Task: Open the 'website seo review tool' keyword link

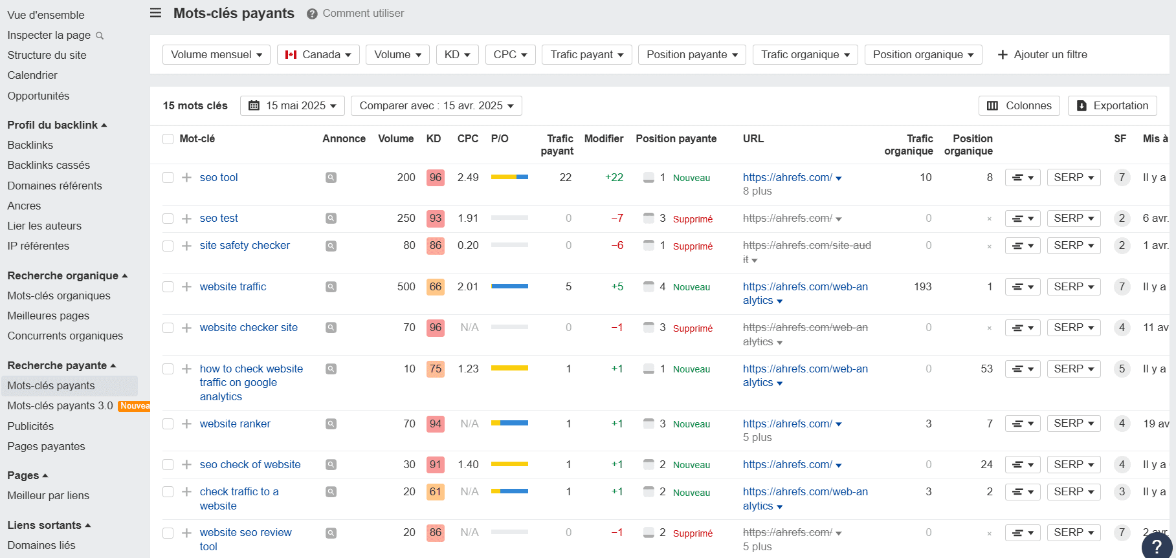Action: (246, 539)
